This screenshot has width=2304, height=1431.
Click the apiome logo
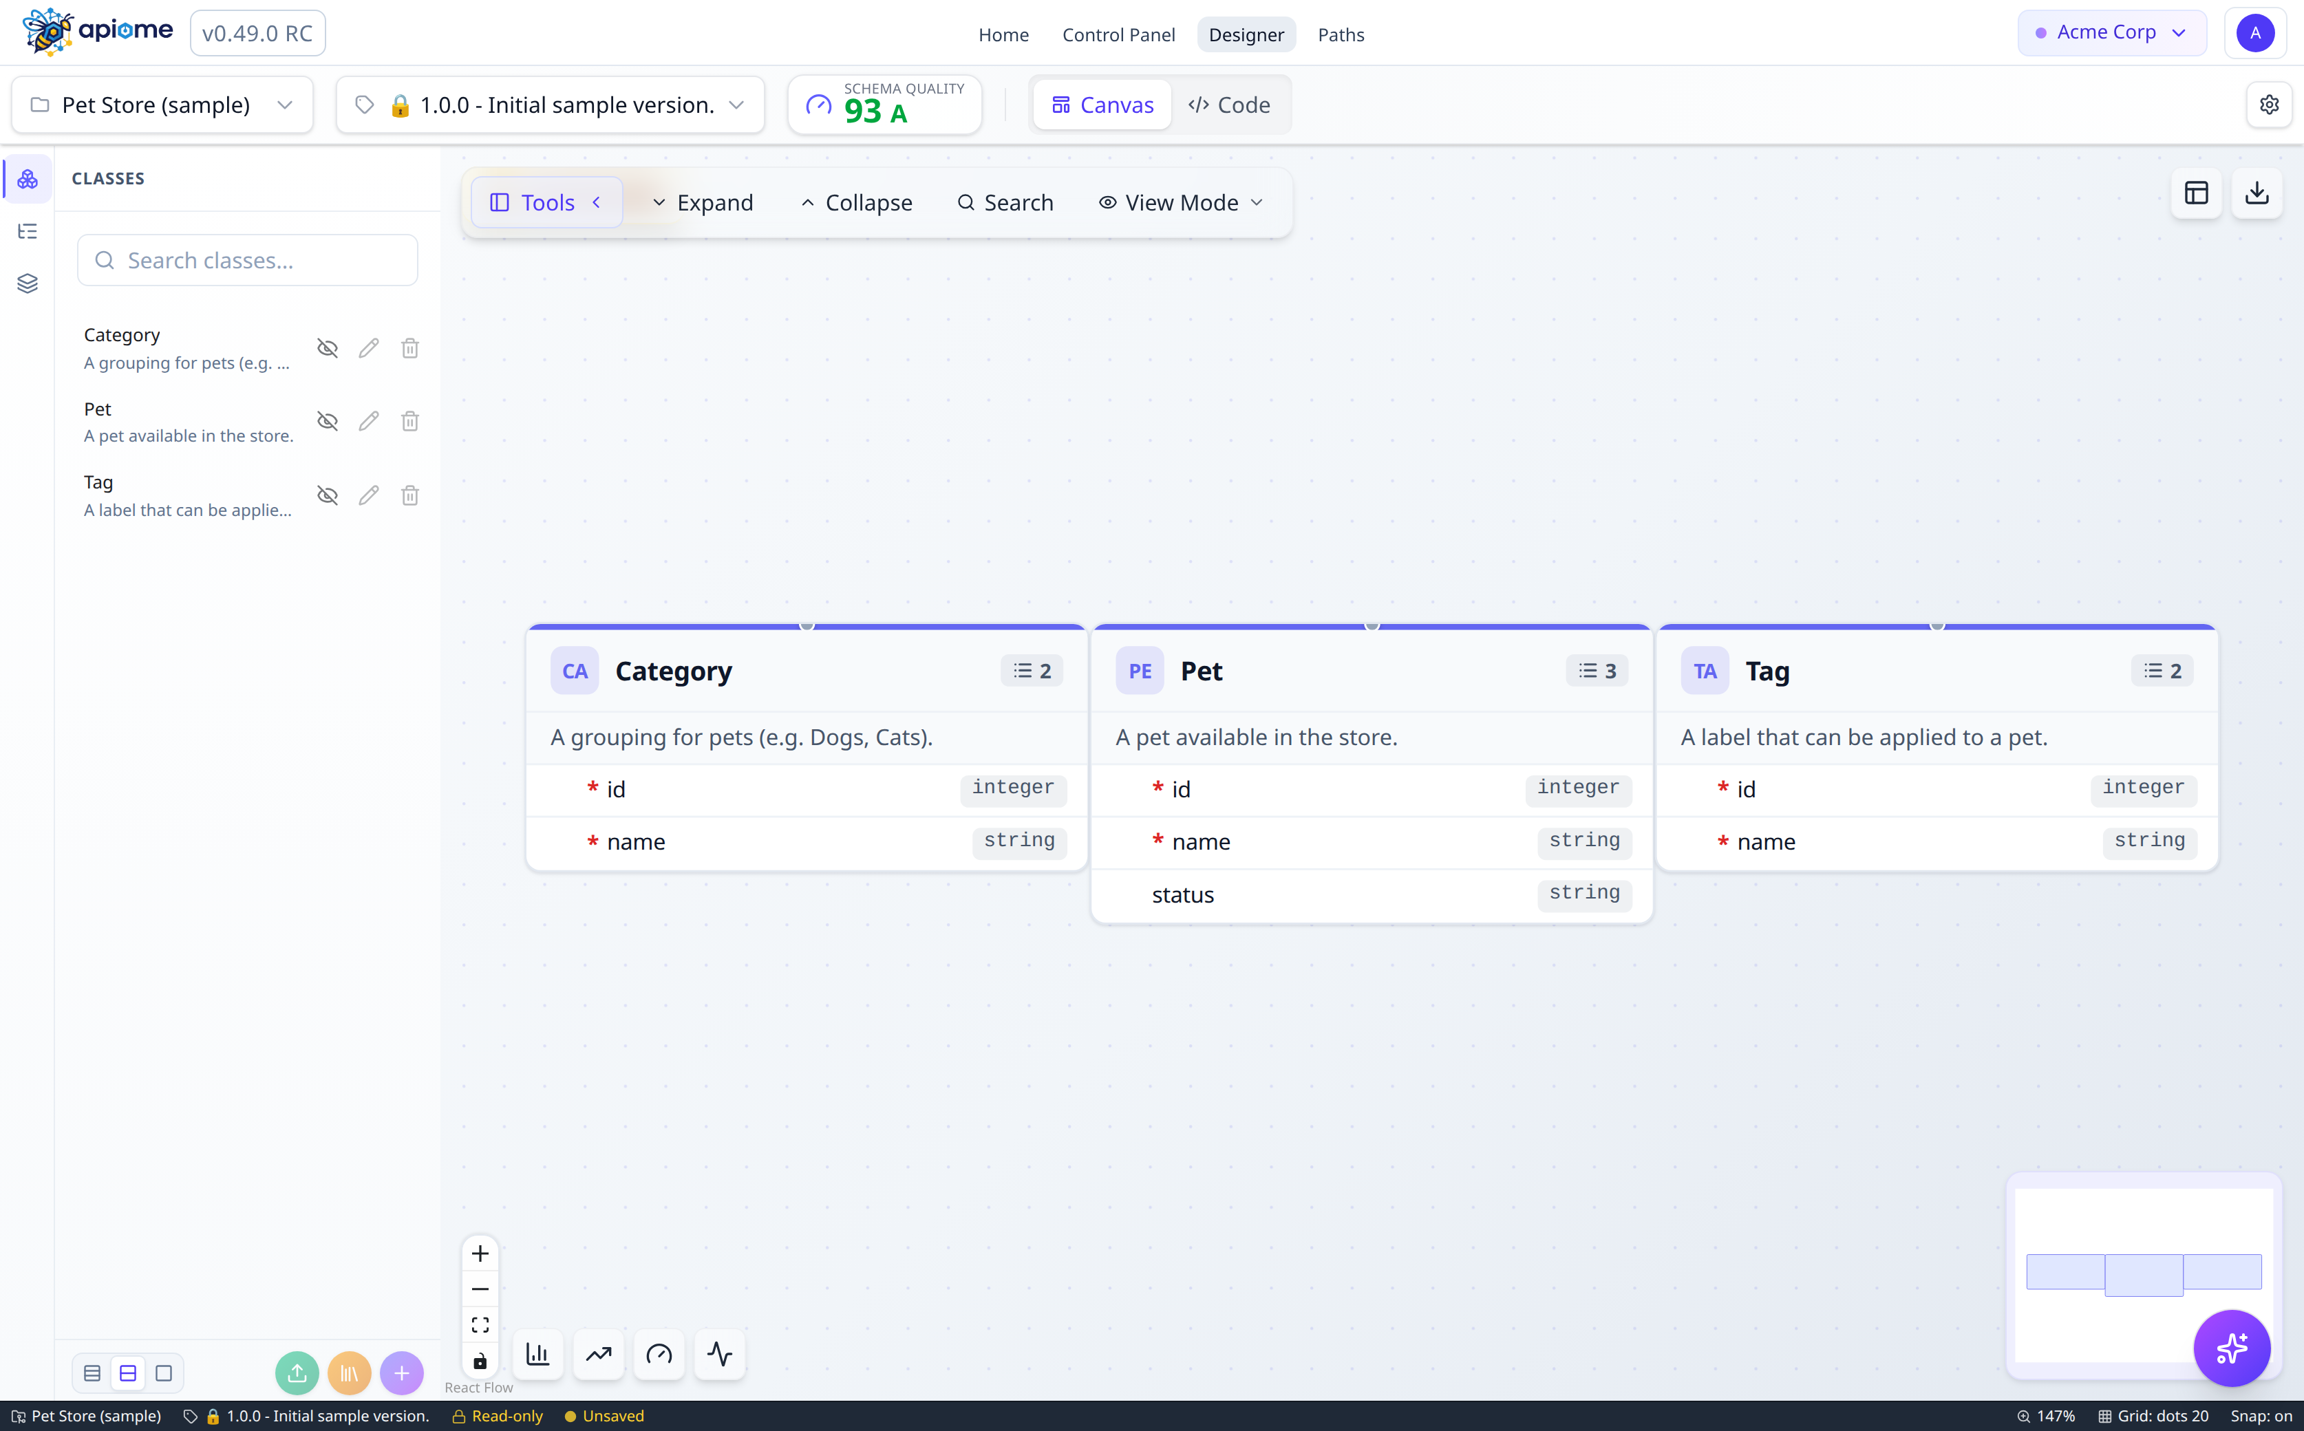click(x=98, y=32)
